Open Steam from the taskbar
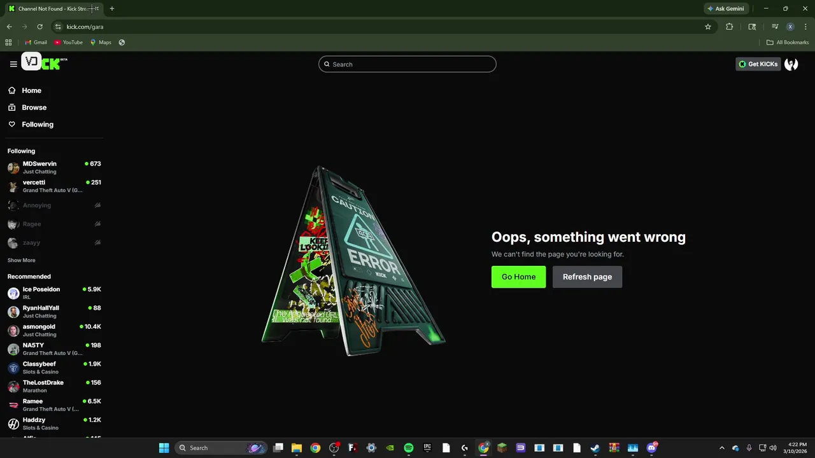The height and width of the screenshot is (458, 815). [x=595, y=448]
